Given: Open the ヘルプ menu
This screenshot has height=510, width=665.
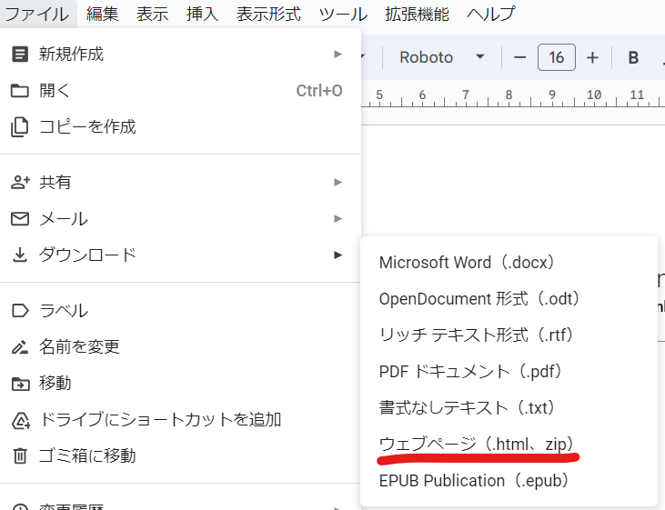Looking at the screenshot, I should click(x=490, y=14).
